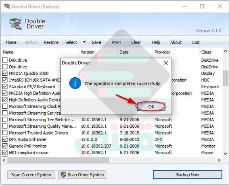Uncheck Generic PnP Monitor
Image resolution: width=230 pixels, height=186 pixels.
click(x=5, y=146)
